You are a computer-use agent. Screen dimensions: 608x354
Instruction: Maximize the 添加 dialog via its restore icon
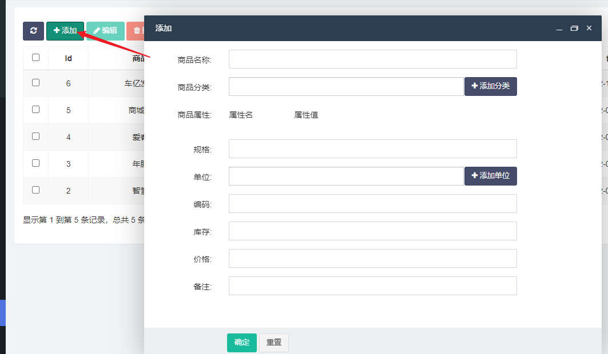pos(574,27)
